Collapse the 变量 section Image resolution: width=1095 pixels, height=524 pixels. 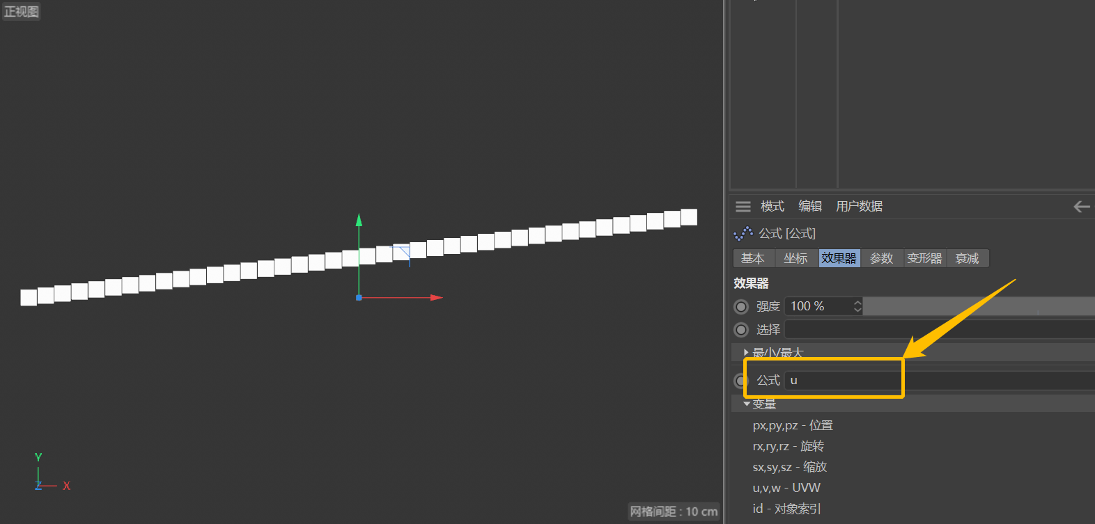(747, 404)
